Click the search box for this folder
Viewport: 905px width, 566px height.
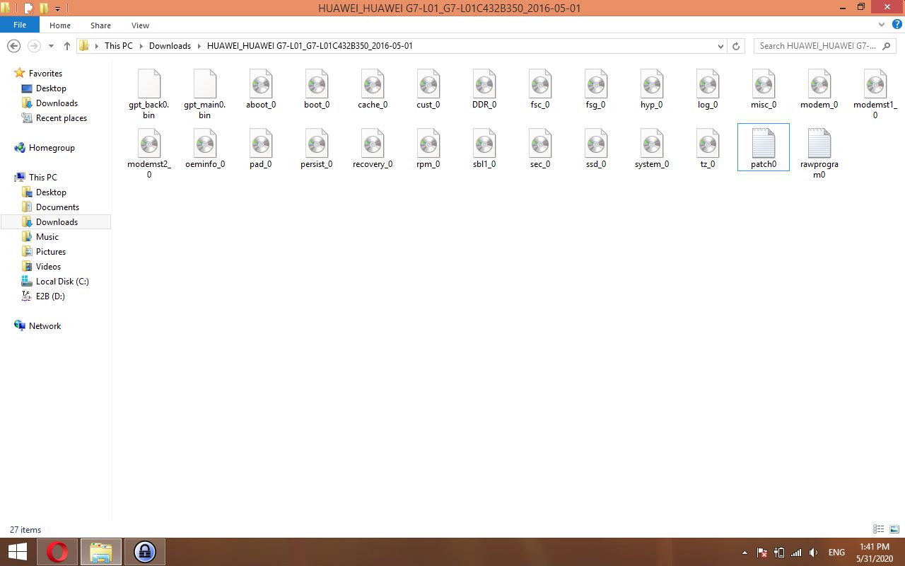[824, 46]
